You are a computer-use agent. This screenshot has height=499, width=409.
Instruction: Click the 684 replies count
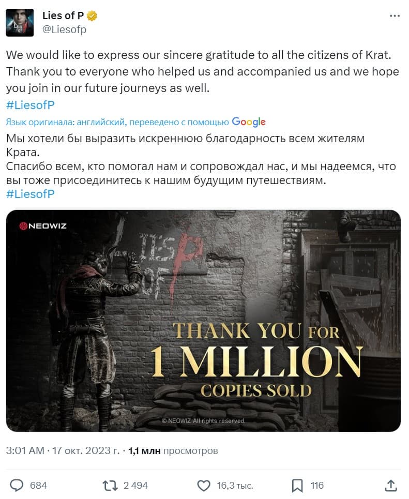[38, 485]
